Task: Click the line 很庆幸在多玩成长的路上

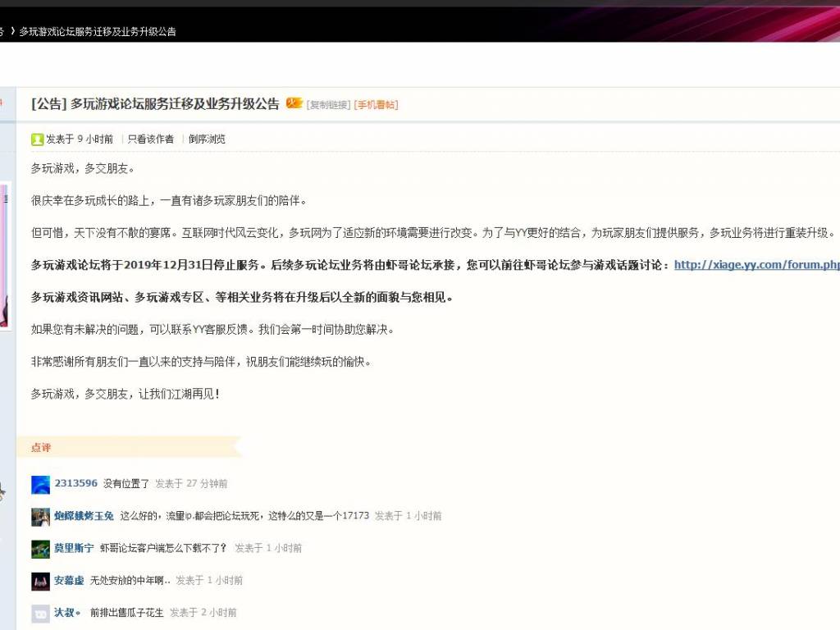Action: pos(169,201)
